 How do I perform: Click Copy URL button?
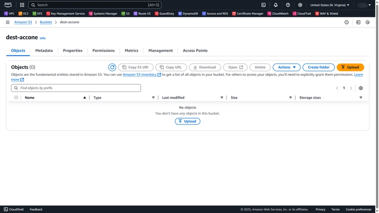(171, 67)
